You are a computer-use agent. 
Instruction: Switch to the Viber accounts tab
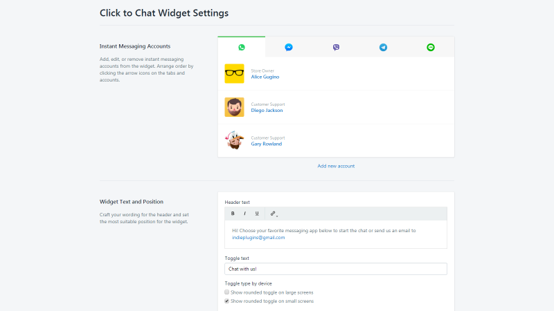click(x=336, y=47)
